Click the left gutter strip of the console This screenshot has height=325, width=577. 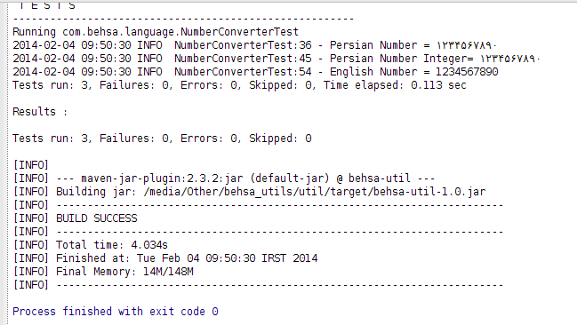pyautogui.click(x=4, y=163)
